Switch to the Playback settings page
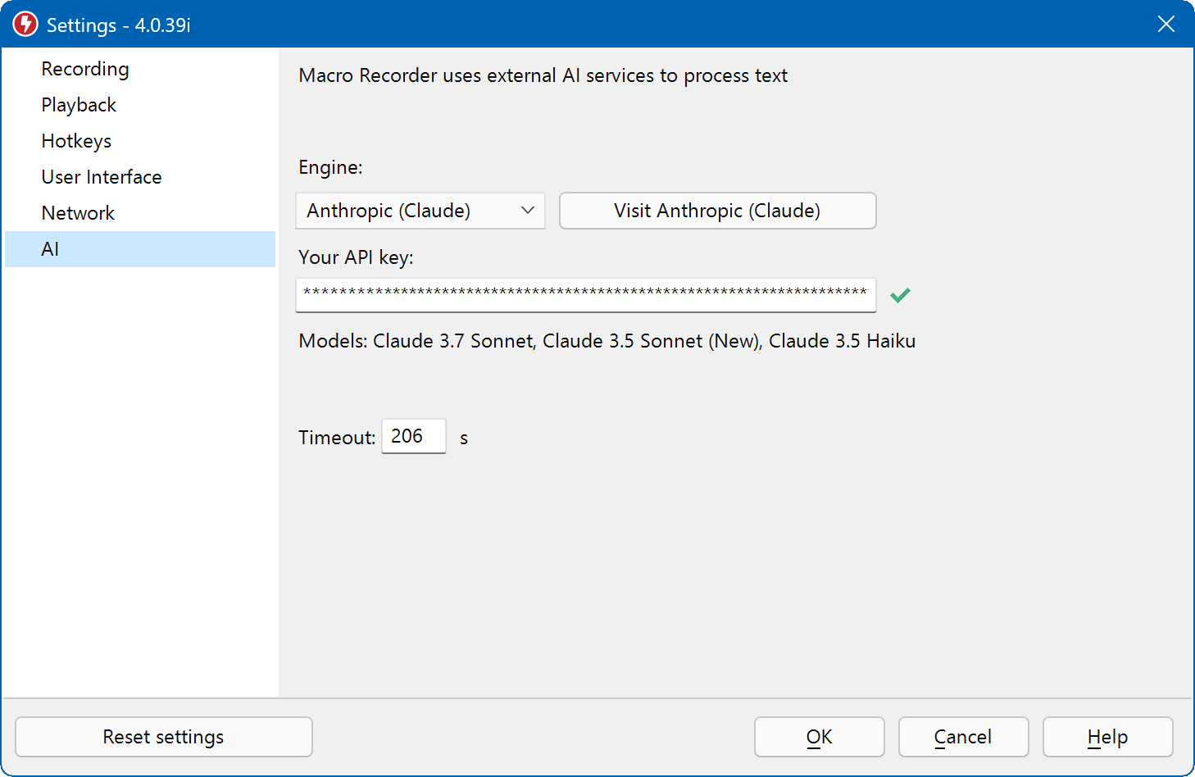 [79, 105]
